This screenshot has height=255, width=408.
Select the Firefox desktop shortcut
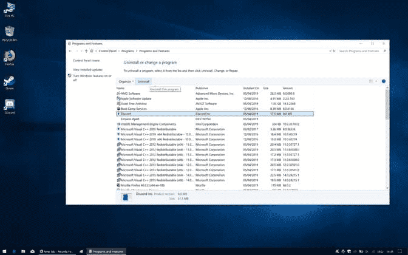(x=9, y=58)
